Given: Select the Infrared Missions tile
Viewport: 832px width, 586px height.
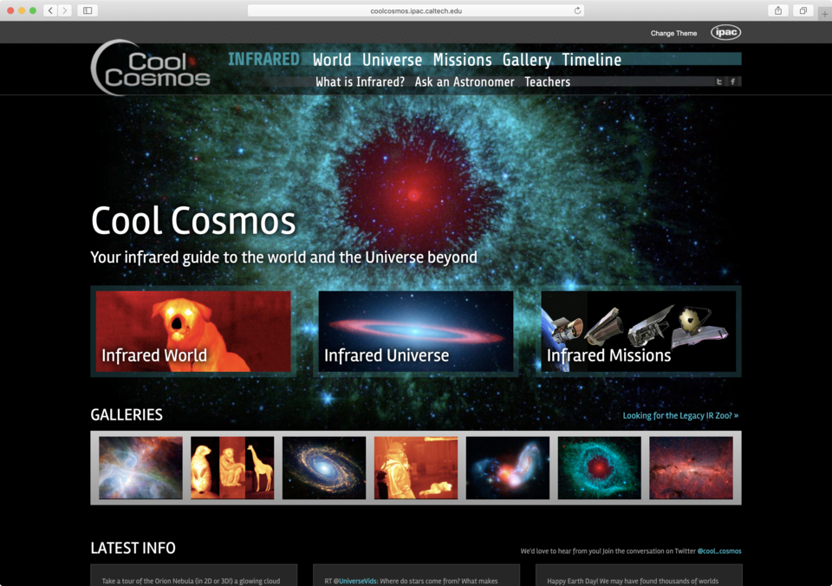Looking at the screenshot, I should (639, 331).
